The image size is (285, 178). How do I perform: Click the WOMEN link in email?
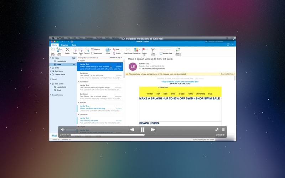pos(150,94)
